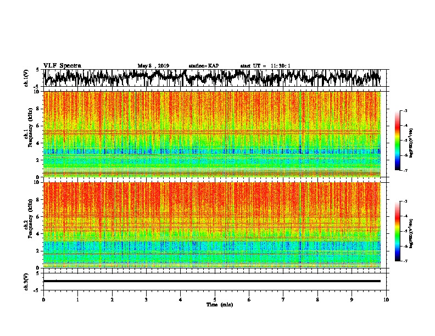Select the 'start UT = 11:30: 1' text

pyautogui.click(x=265, y=66)
